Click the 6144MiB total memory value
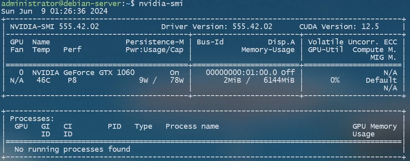This screenshot has width=410, height=161. 279,80
